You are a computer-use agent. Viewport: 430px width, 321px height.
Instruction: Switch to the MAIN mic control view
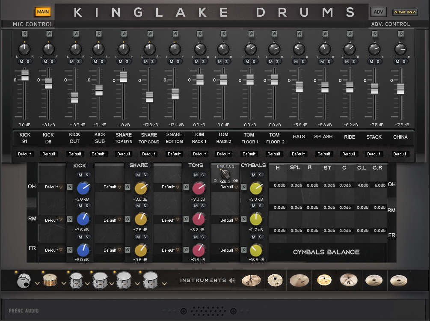(x=43, y=12)
